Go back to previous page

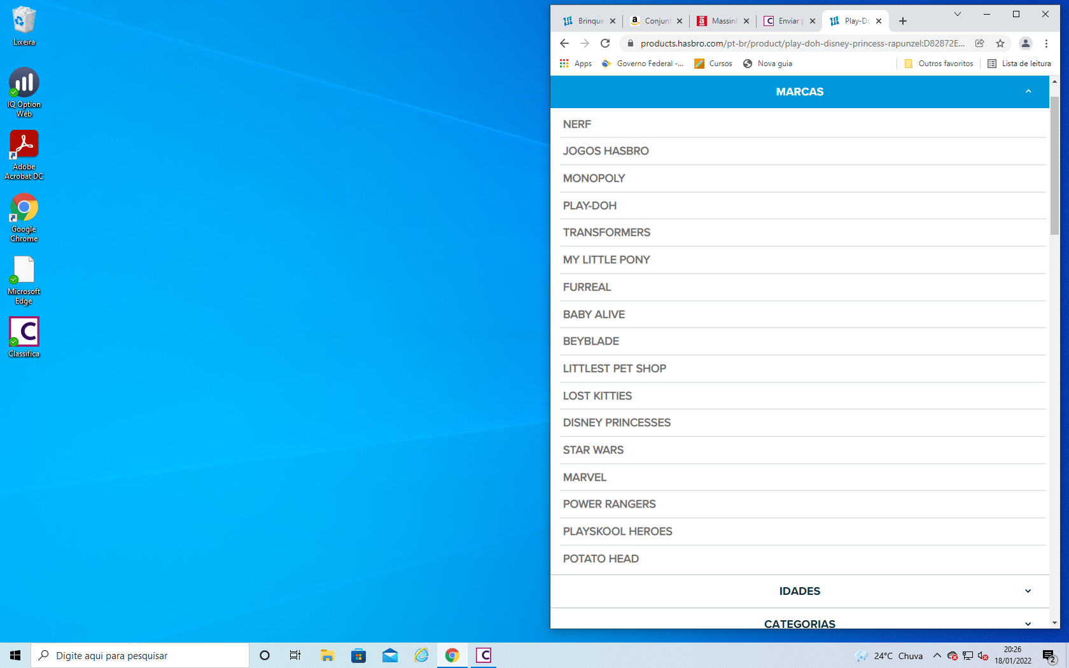tap(564, 43)
